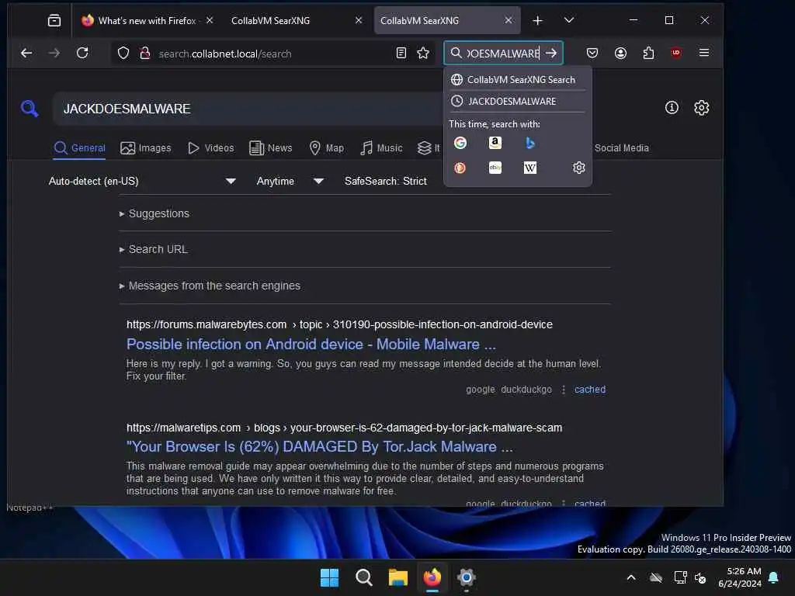Choose JACKDOESMALWARE history suggestion
The height and width of the screenshot is (596, 795).
[x=517, y=102]
